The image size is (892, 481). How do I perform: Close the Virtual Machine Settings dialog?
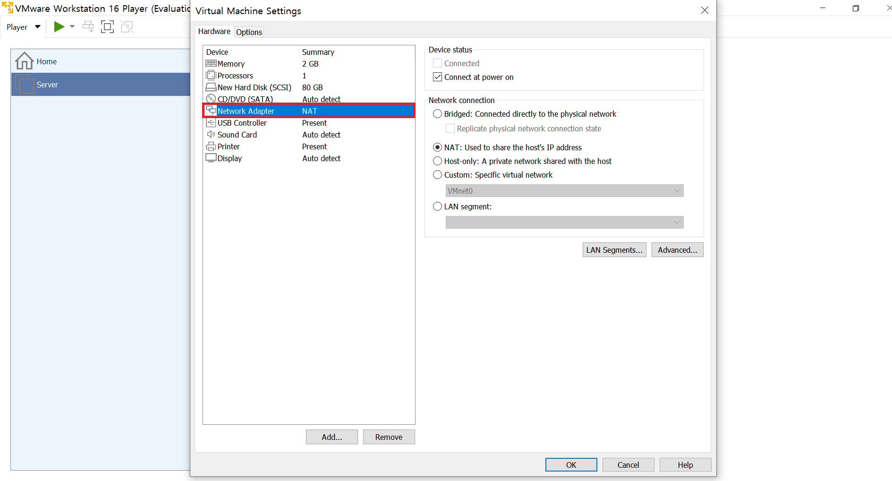coord(705,10)
